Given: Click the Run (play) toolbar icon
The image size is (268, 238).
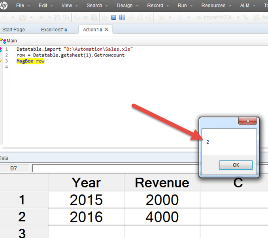Looking at the screenshot, I should [x=105, y=18].
